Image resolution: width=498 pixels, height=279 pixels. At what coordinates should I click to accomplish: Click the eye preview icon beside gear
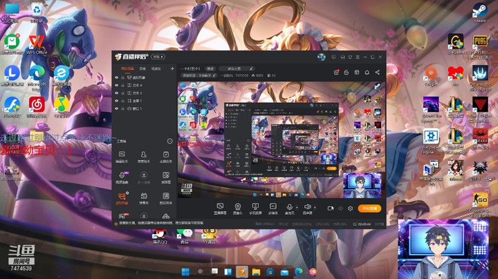(x=340, y=209)
